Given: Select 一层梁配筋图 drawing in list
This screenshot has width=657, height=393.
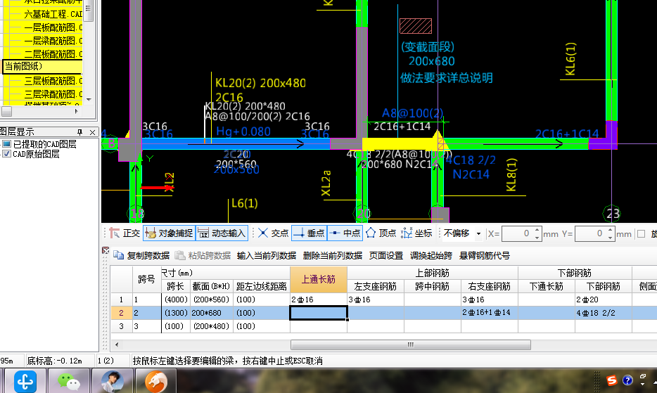Looking at the screenshot, I should click(53, 41).
